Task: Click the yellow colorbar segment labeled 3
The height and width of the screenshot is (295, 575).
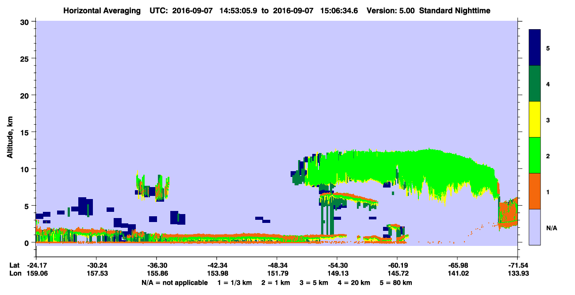Action: tap(535, 119)
